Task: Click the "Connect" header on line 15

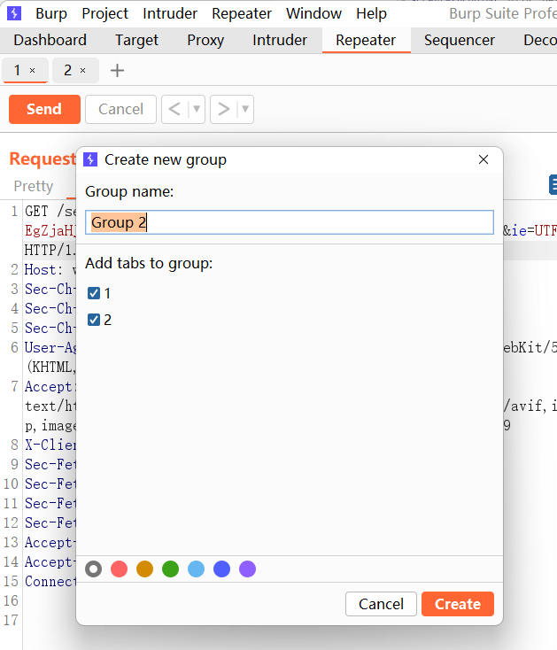Action: 50,582
